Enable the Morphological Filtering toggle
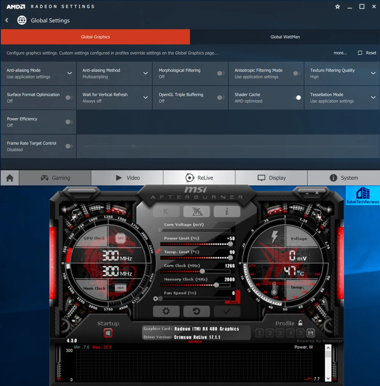The height and width of the screenshot is (386, 380). tap(221, 73)
